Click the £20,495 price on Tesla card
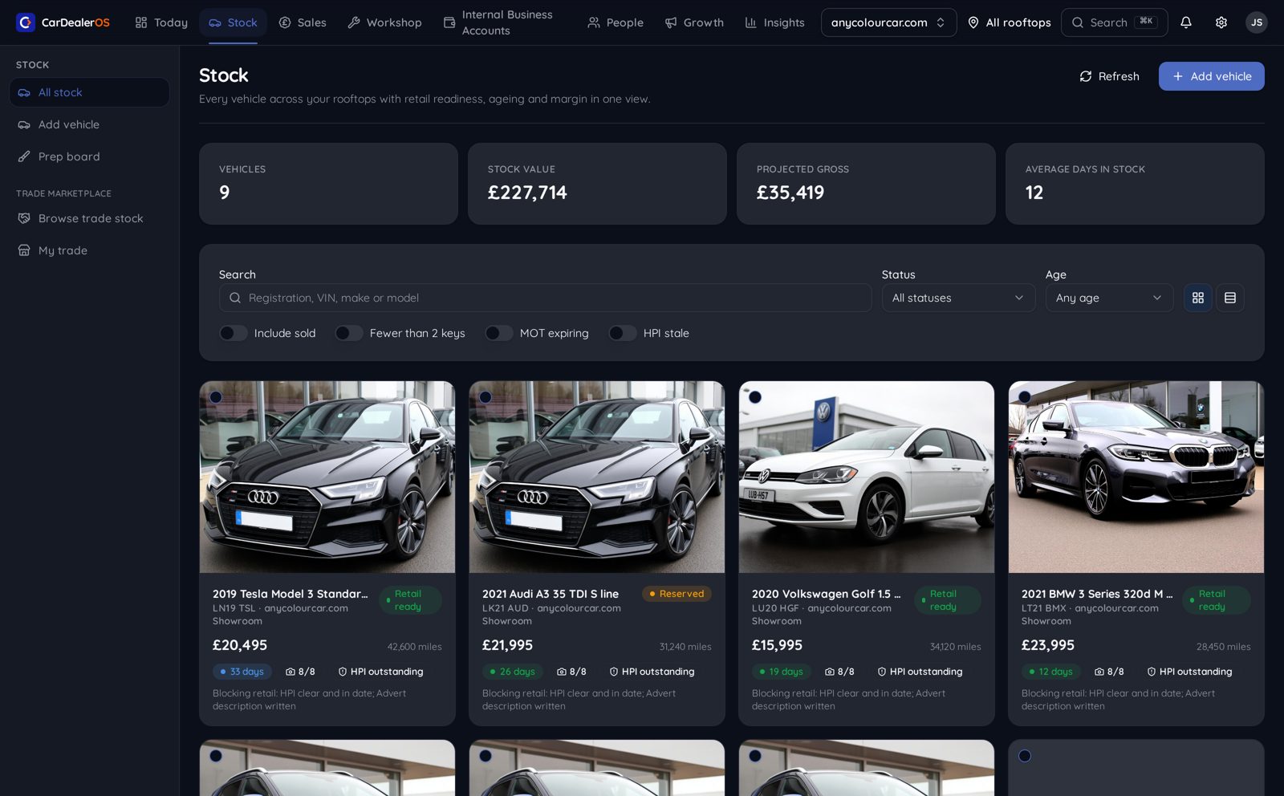Viewport: 1284px width, 796px height. click(x=240, y=645)
